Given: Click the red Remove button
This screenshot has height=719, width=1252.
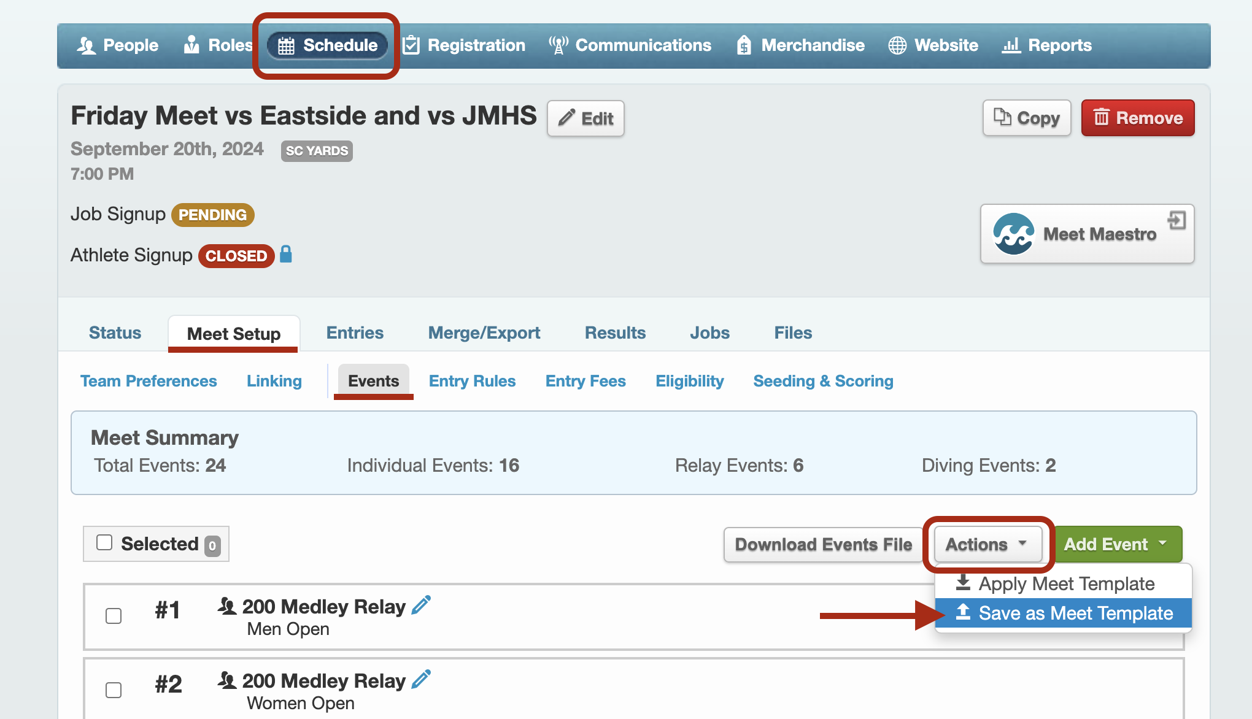Looking at the screenshot, I should [1137, 118].
